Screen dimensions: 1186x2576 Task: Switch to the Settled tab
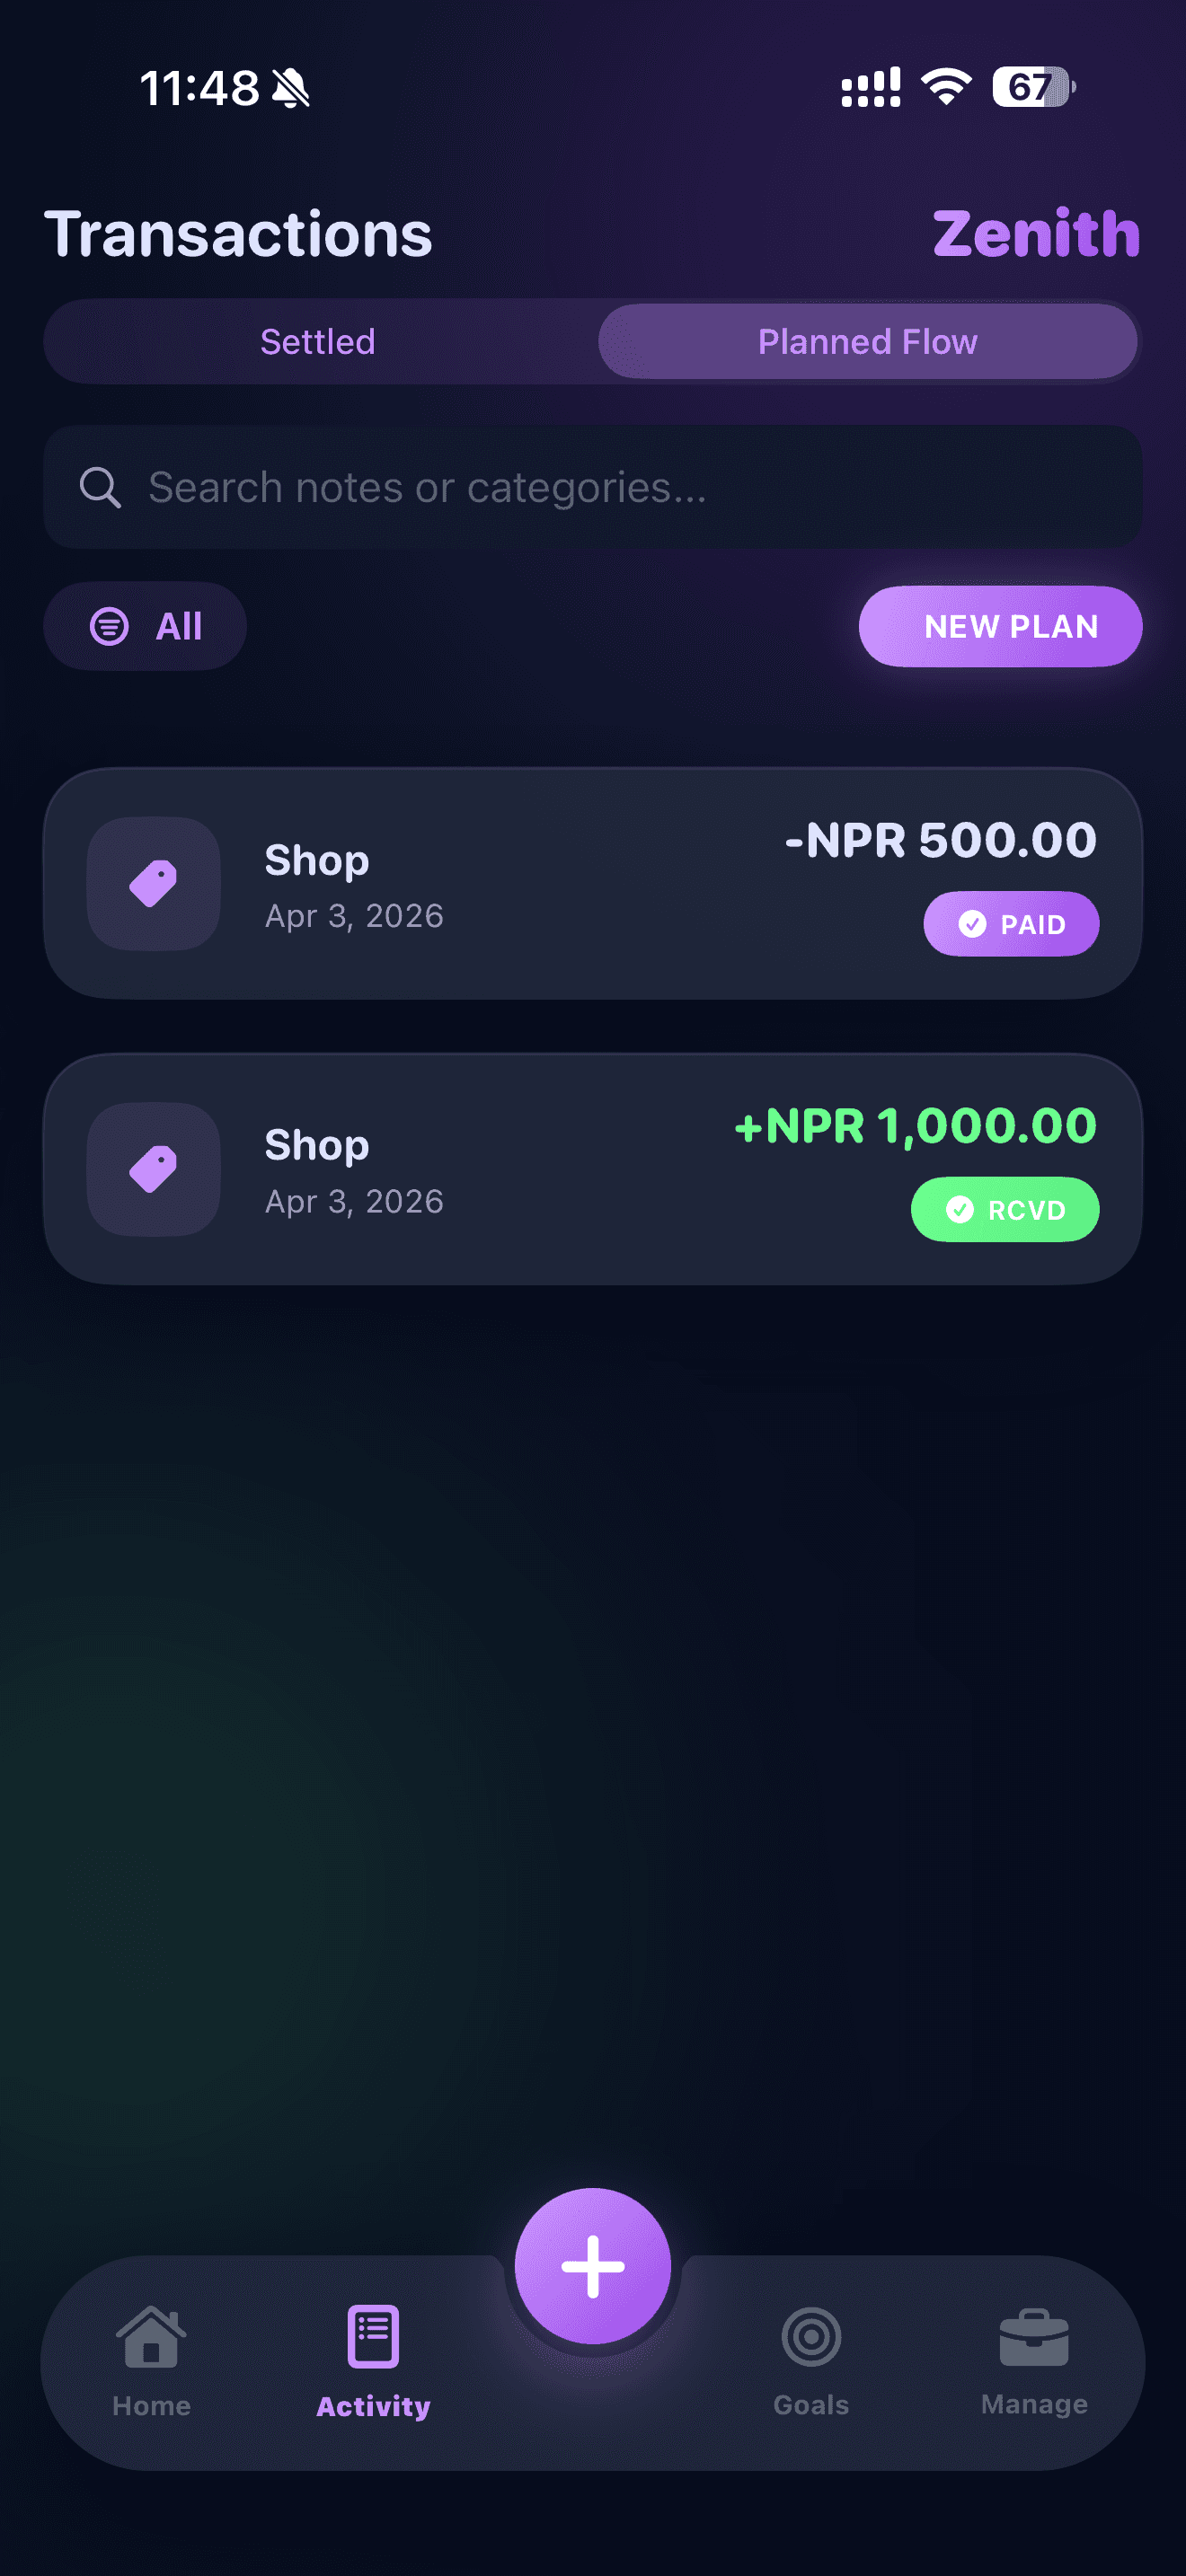pos(318,342)
